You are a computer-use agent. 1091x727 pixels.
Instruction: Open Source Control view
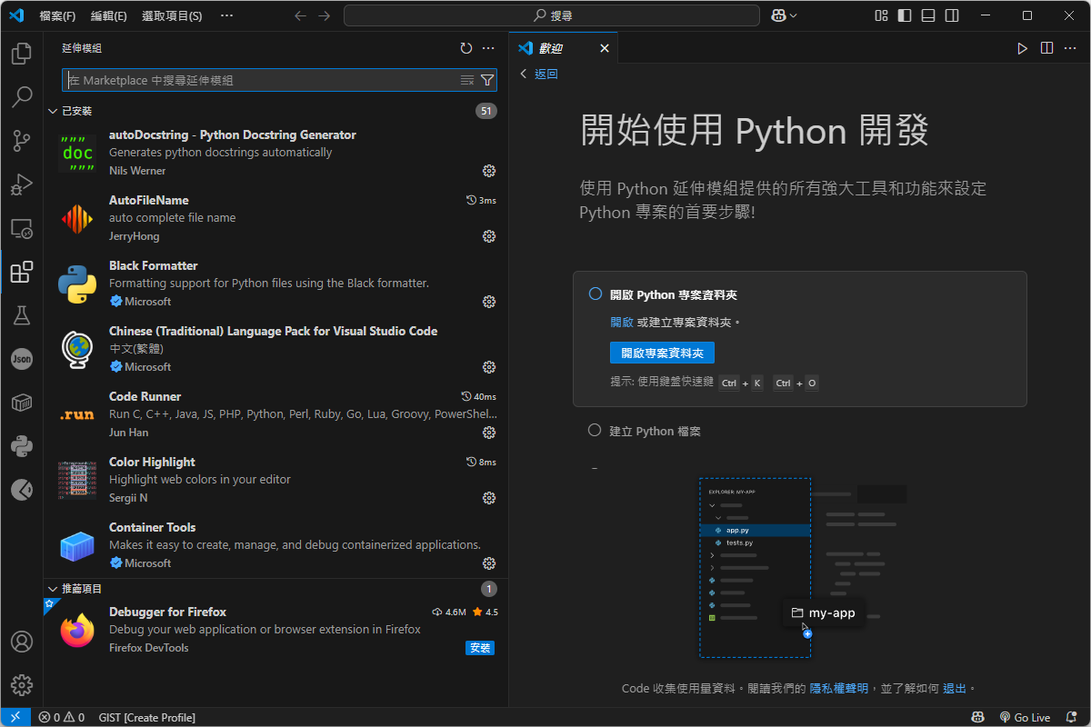(21, 141)
